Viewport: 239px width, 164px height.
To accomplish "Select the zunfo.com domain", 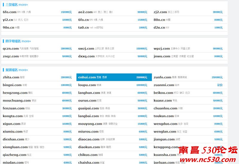I will point(163,77).
